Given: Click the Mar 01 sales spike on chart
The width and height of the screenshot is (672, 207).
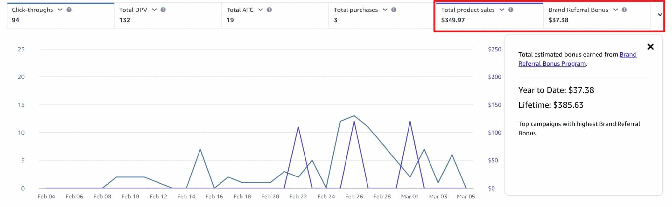Looking at the screenshot, I should pos(410,122).
